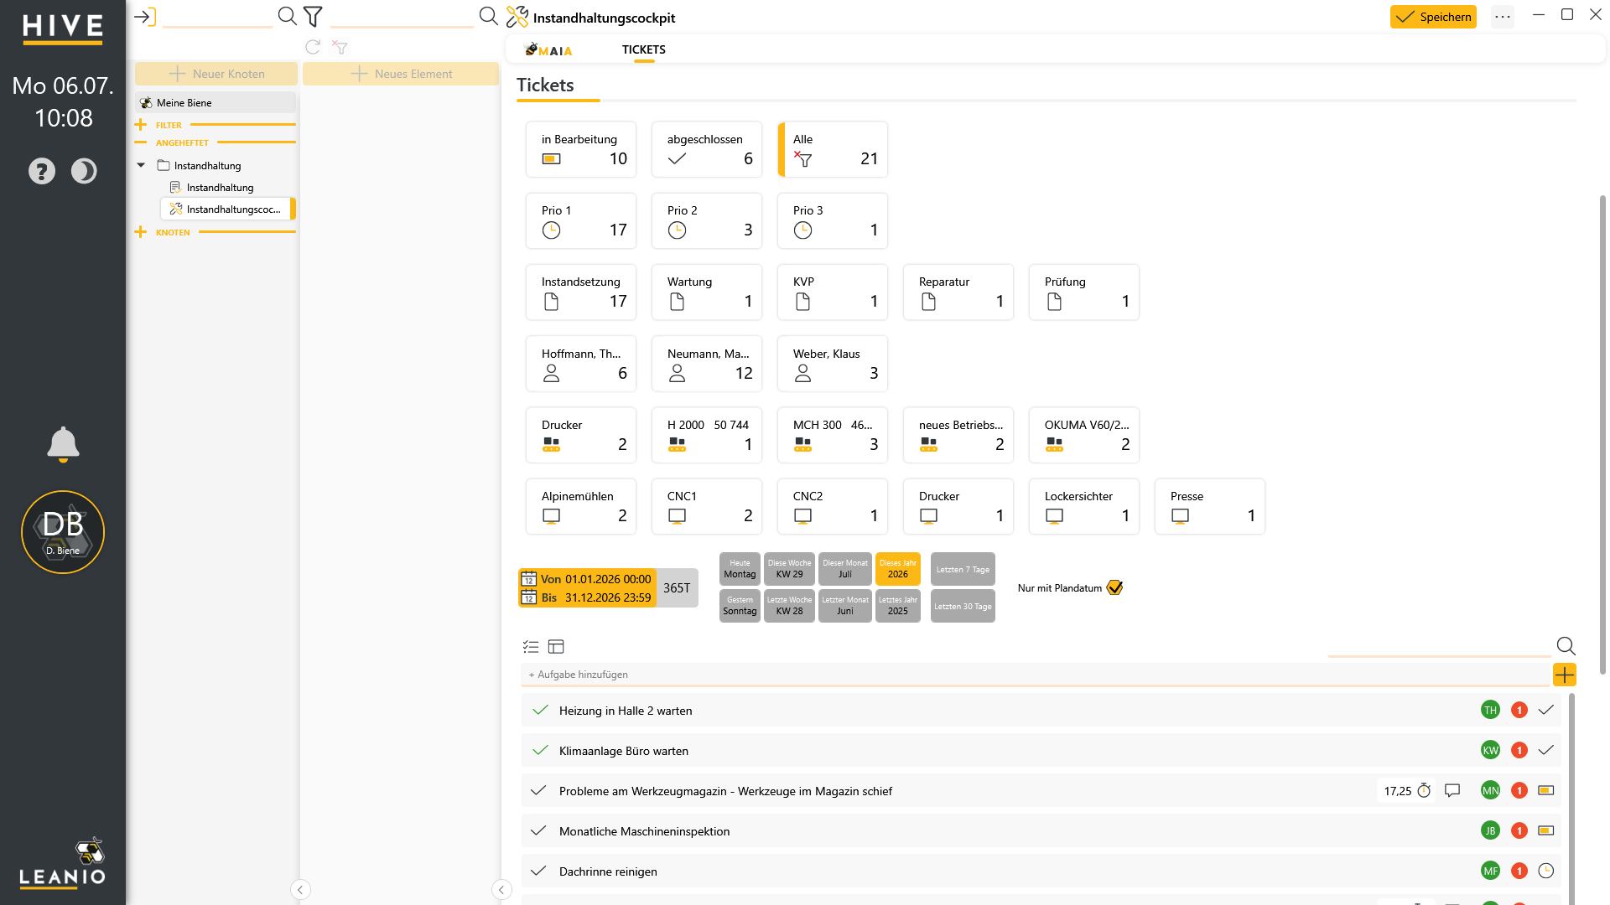Select Instandhaltungscockpit in the tree
This screenshot has height=905, width=1610.
226,209
